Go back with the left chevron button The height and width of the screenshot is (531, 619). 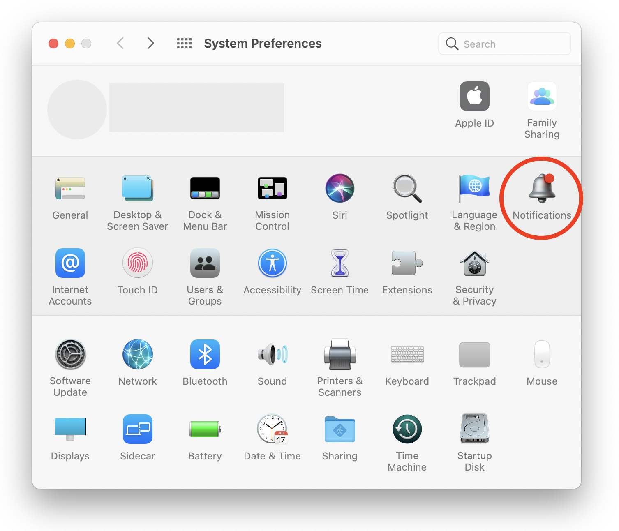(x=120, y=43)
